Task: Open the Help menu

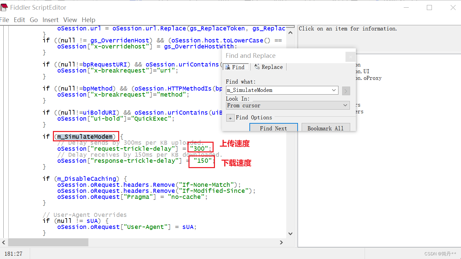Action: pyautogui.click(x=89, y=20)
